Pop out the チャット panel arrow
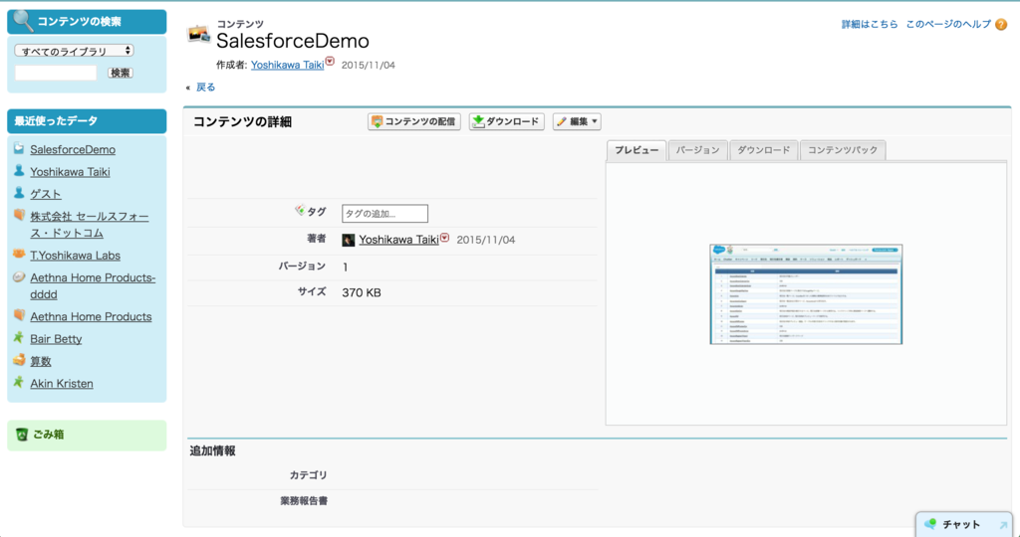 1004,525
